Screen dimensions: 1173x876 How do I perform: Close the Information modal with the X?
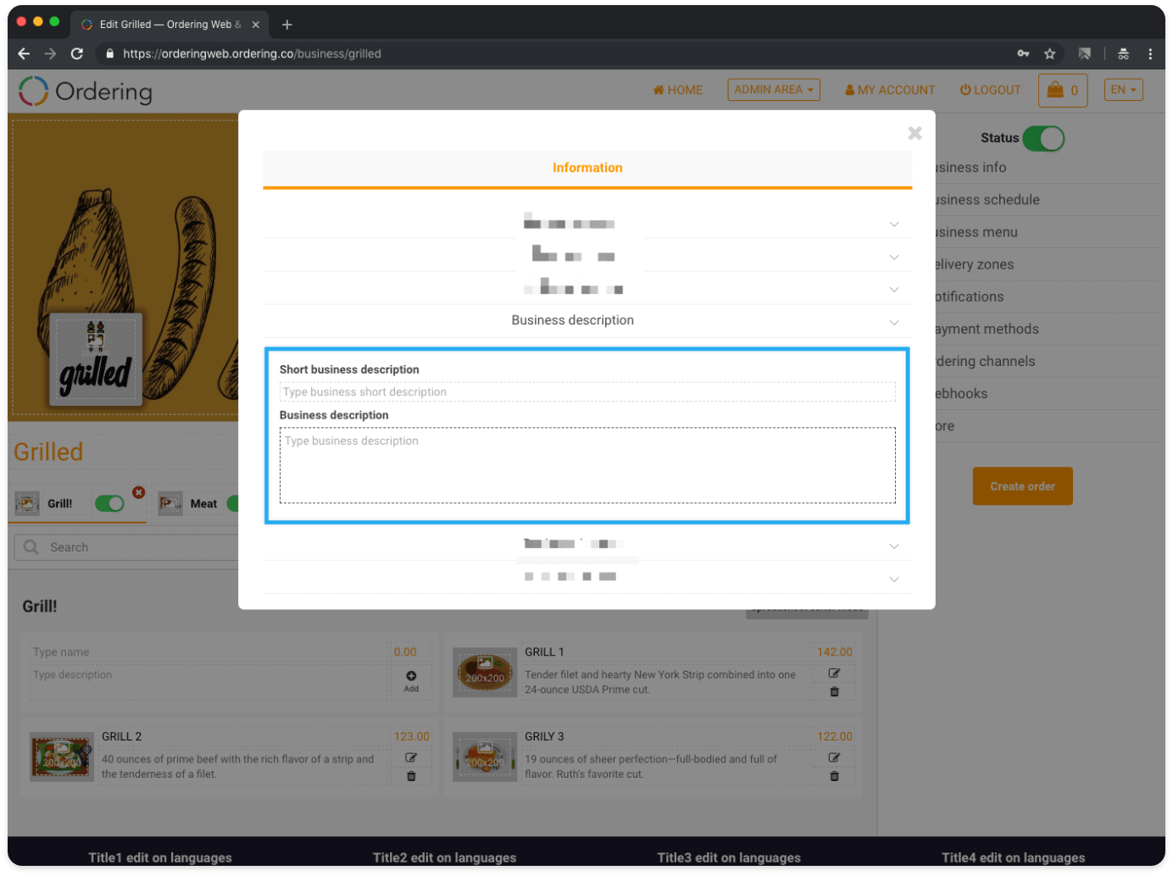(914, 133)
